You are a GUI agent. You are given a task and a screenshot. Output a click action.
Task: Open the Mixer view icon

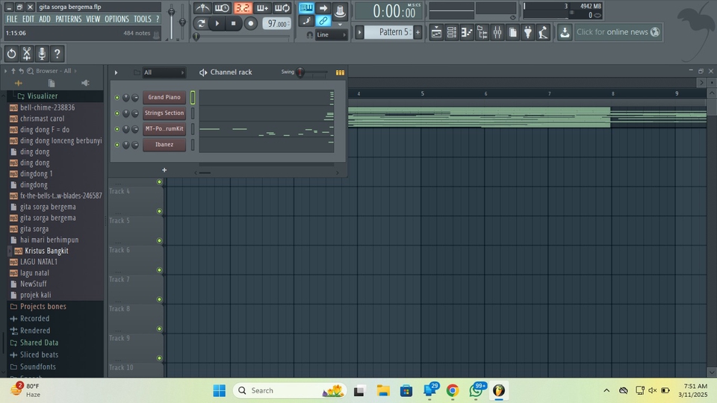tap(497, 32)
